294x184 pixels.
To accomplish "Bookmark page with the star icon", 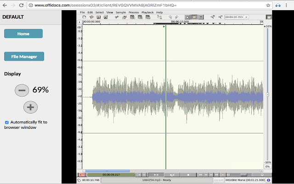I will coord(268,5).
